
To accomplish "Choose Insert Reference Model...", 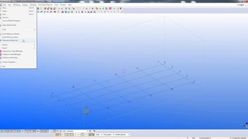I will tap(18, 34).
